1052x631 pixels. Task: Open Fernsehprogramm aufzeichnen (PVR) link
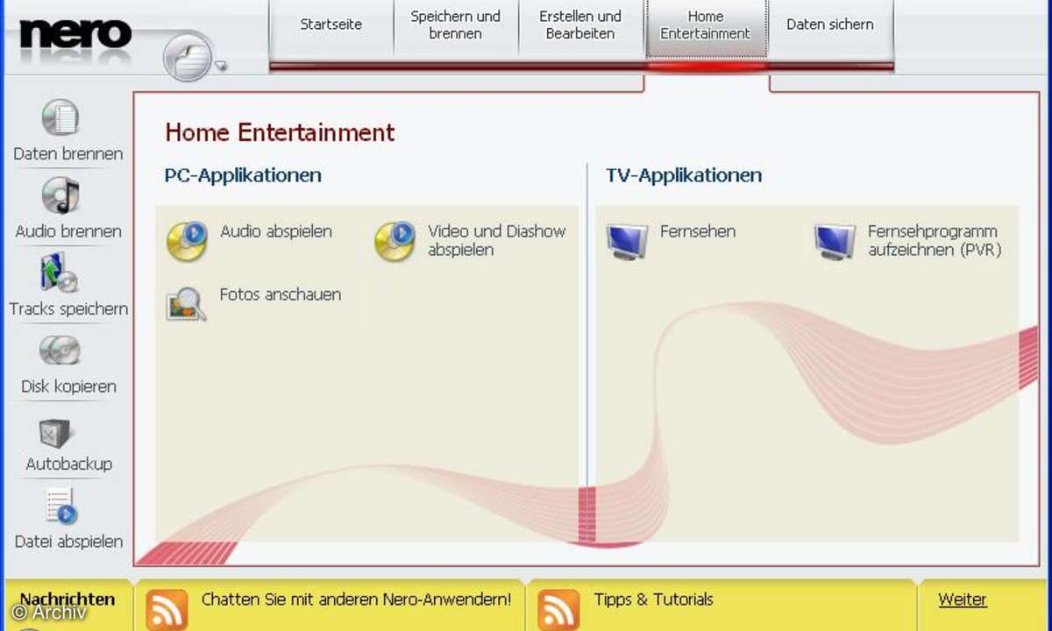click(935, 241)
